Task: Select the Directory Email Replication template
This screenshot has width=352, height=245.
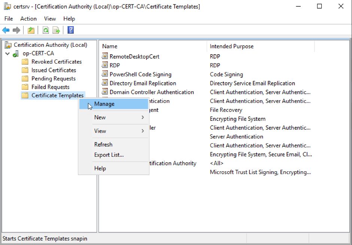Action: (143, 83)
